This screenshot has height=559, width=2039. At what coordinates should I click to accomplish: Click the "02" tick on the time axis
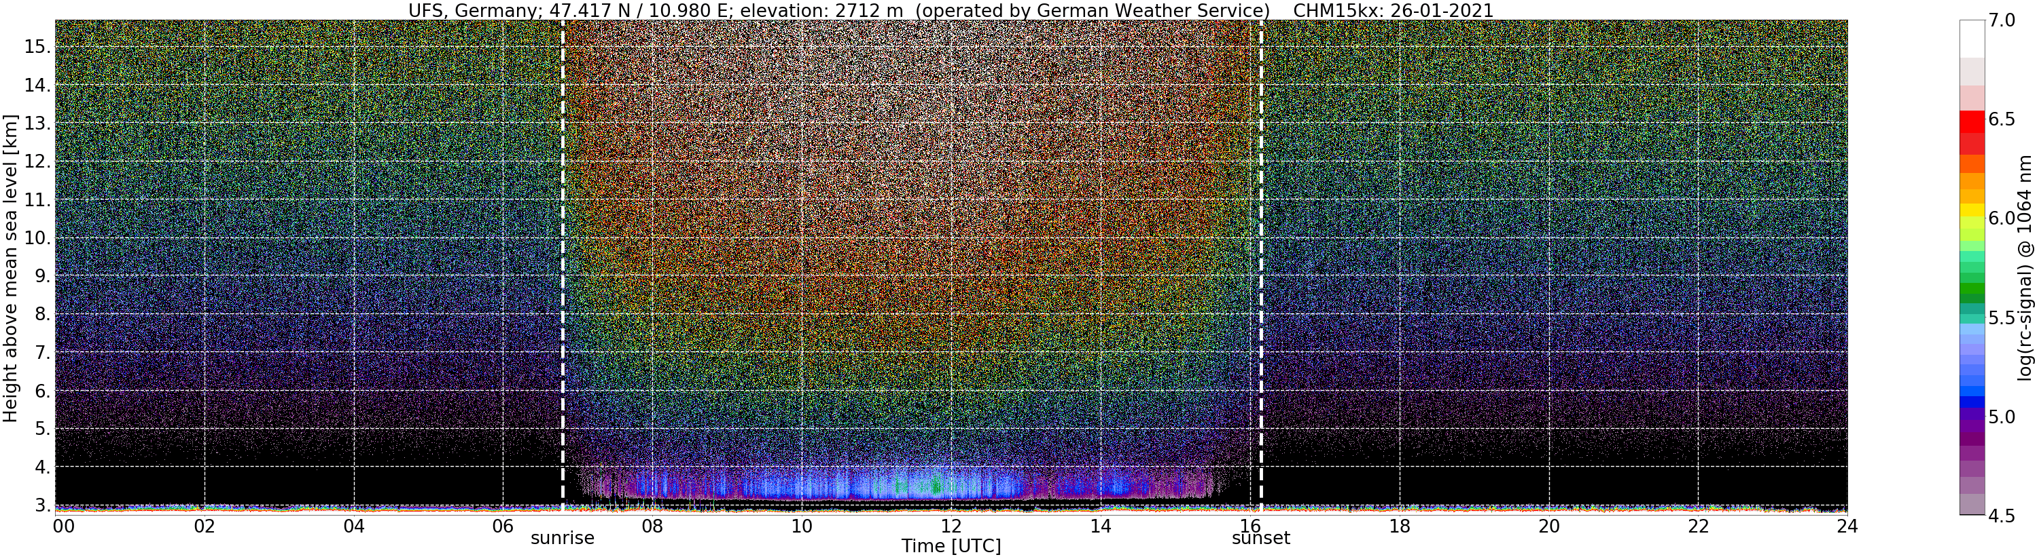tap(205, 525)
